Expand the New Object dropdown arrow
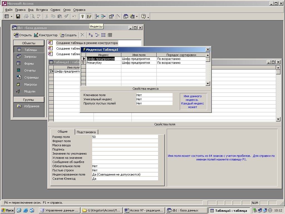The image size is (285, 214). pos(137,16)
